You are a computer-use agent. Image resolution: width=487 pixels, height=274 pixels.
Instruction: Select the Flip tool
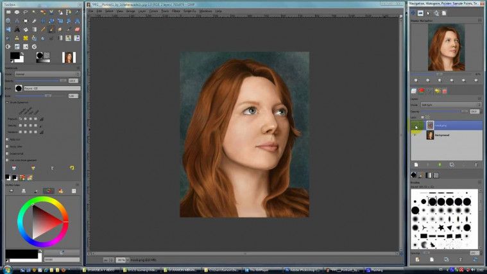[8, 30]
